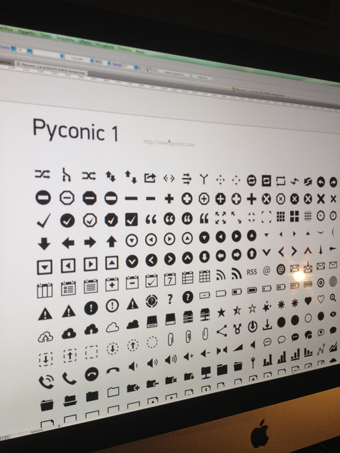Open the Testo menu
Image resolution: width=340 pixels, height=453 pixels.
[45, 36]
